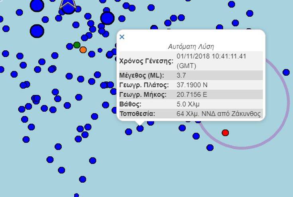Select the magnitude value 3.7
293x197 pixels.
[181, 75]
